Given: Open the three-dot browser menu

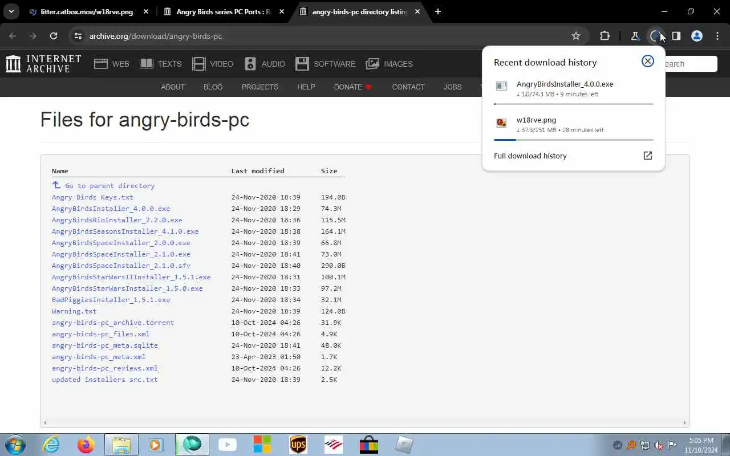Looking at the screenshot, I should coord(717,36).
